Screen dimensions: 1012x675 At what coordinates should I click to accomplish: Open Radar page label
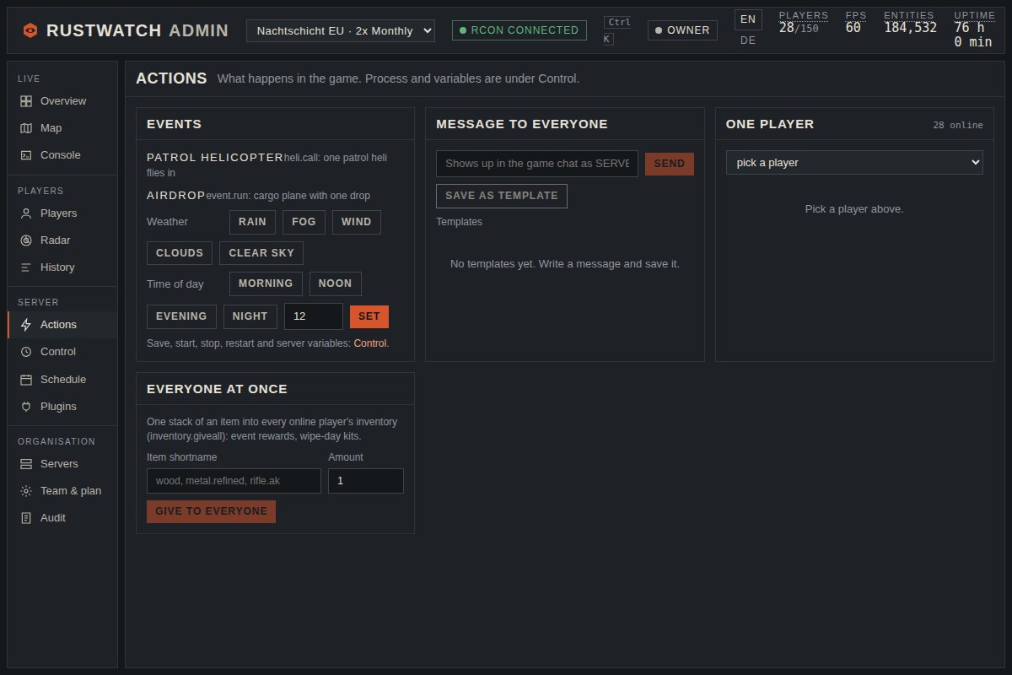tap(56, 240)
